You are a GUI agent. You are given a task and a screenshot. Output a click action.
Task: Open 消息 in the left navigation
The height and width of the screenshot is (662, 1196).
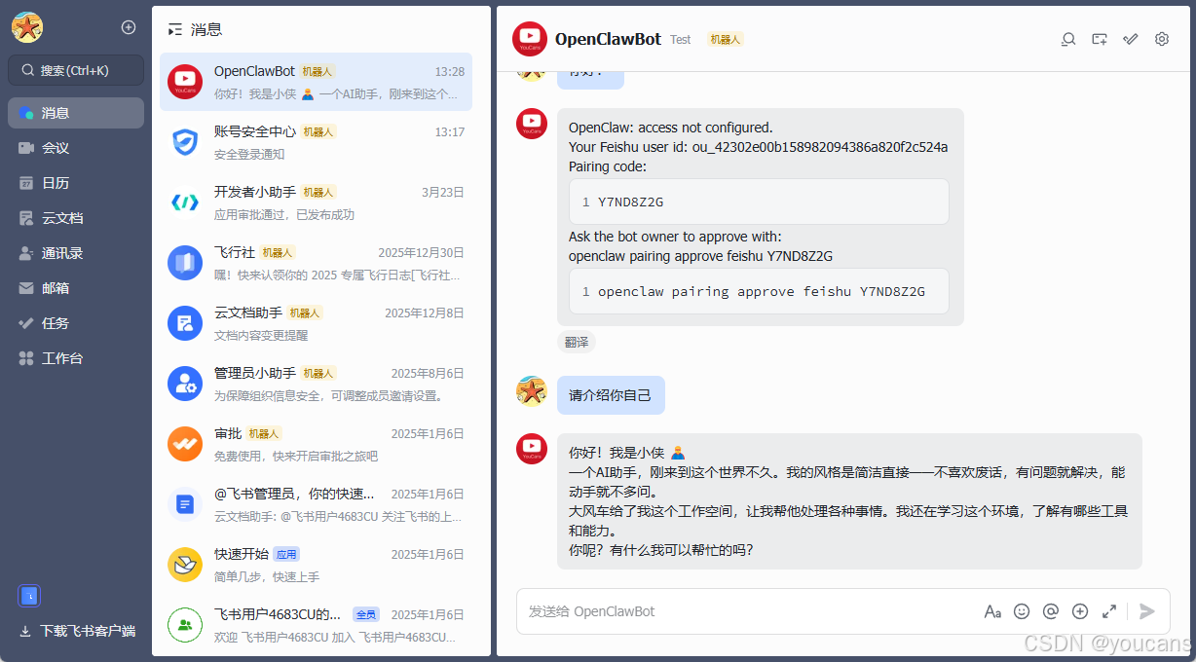click(76, 113)
